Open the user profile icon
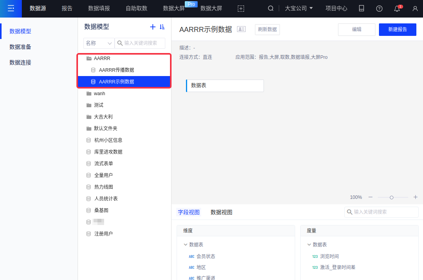Viewport: 423px width, 280px height. [415, 9]
